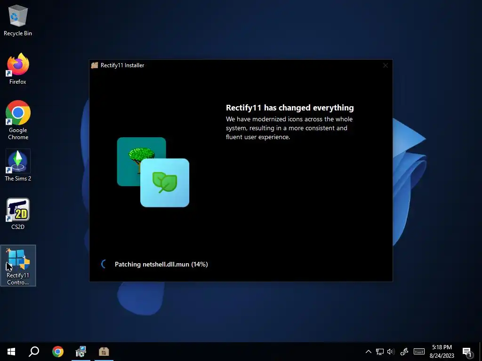The image size is (482, 361).
Task: Open network status tray icon
Action: pyautogui.click(x=380, y=352)
